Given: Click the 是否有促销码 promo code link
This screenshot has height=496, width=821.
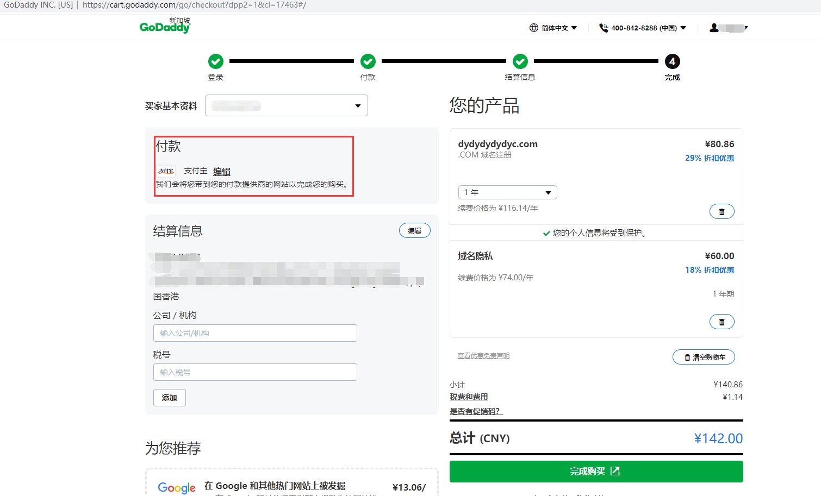Looking at the screenshot, I should (476, 411).
